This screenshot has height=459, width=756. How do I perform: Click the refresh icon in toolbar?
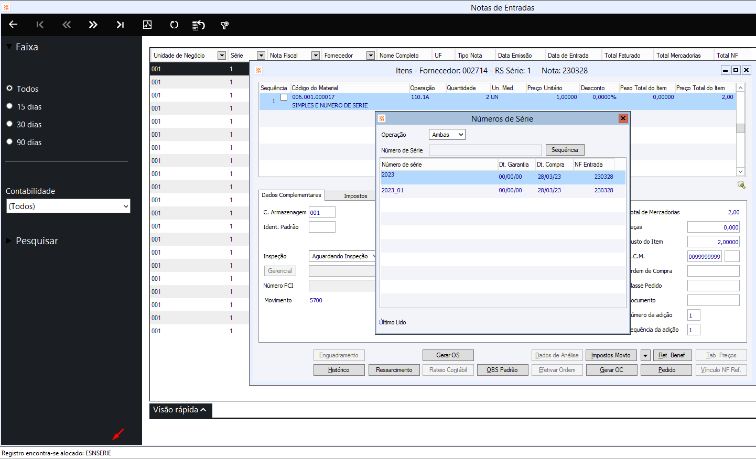click(174, 25)
